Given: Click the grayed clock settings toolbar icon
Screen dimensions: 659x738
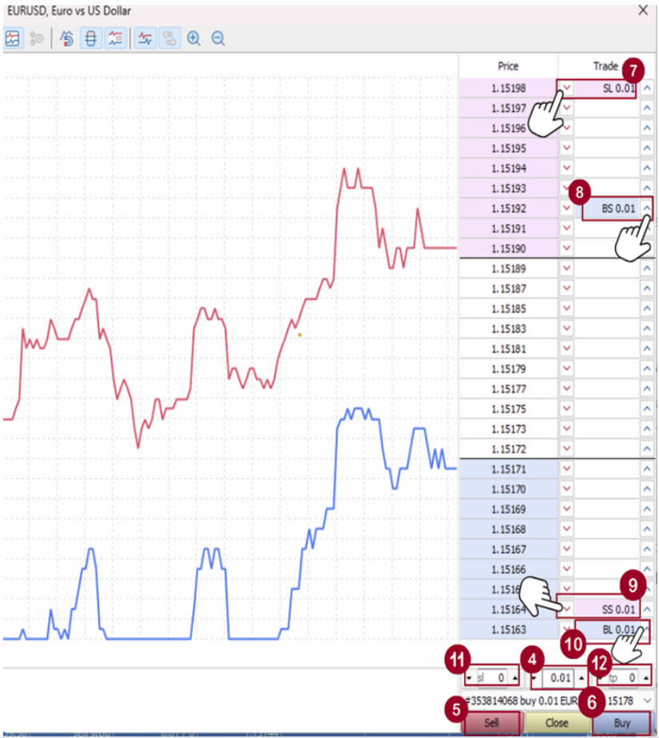Looking at the screenshot, I should pos(36,38).
